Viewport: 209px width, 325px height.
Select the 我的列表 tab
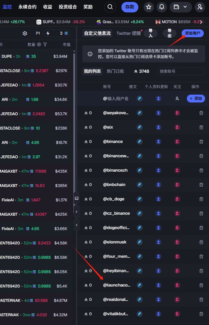[92, 71]
